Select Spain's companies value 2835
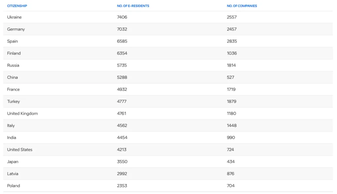The width and height of the screenshot is (337, 194). coord(232,41)
